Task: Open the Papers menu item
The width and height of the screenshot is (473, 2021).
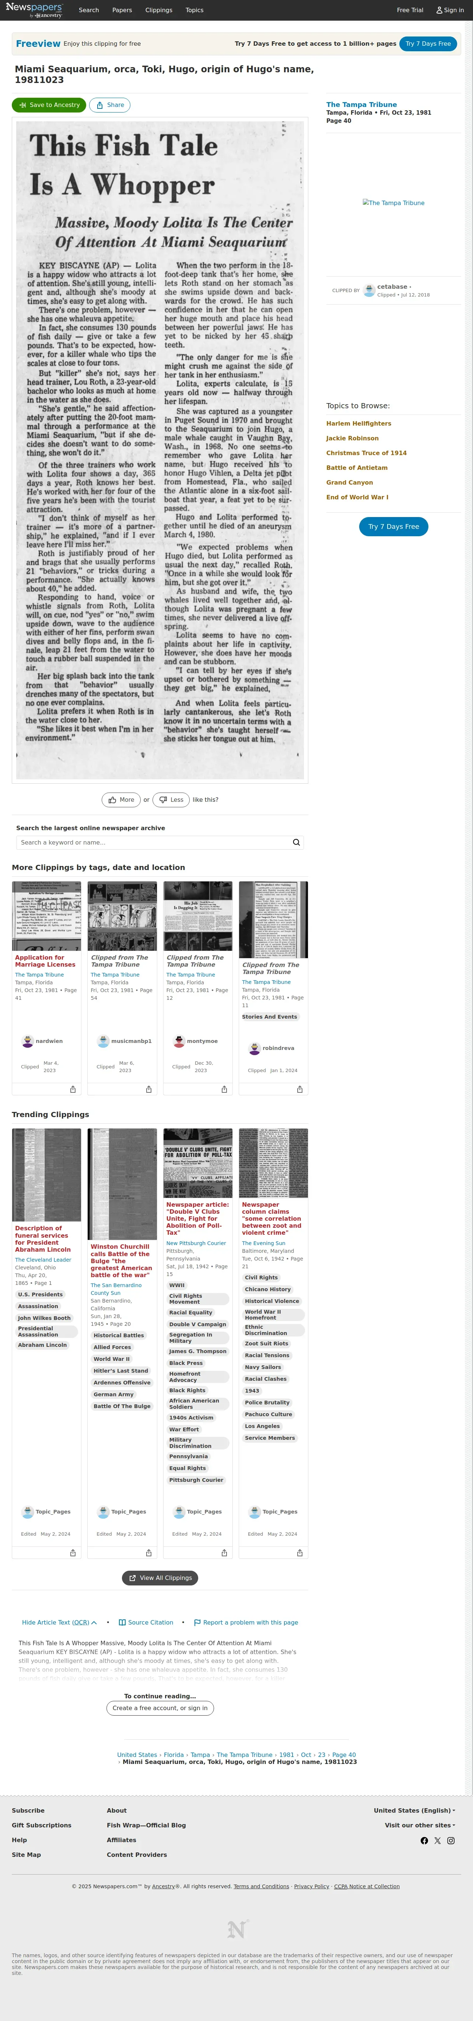Action: [122, 10]
